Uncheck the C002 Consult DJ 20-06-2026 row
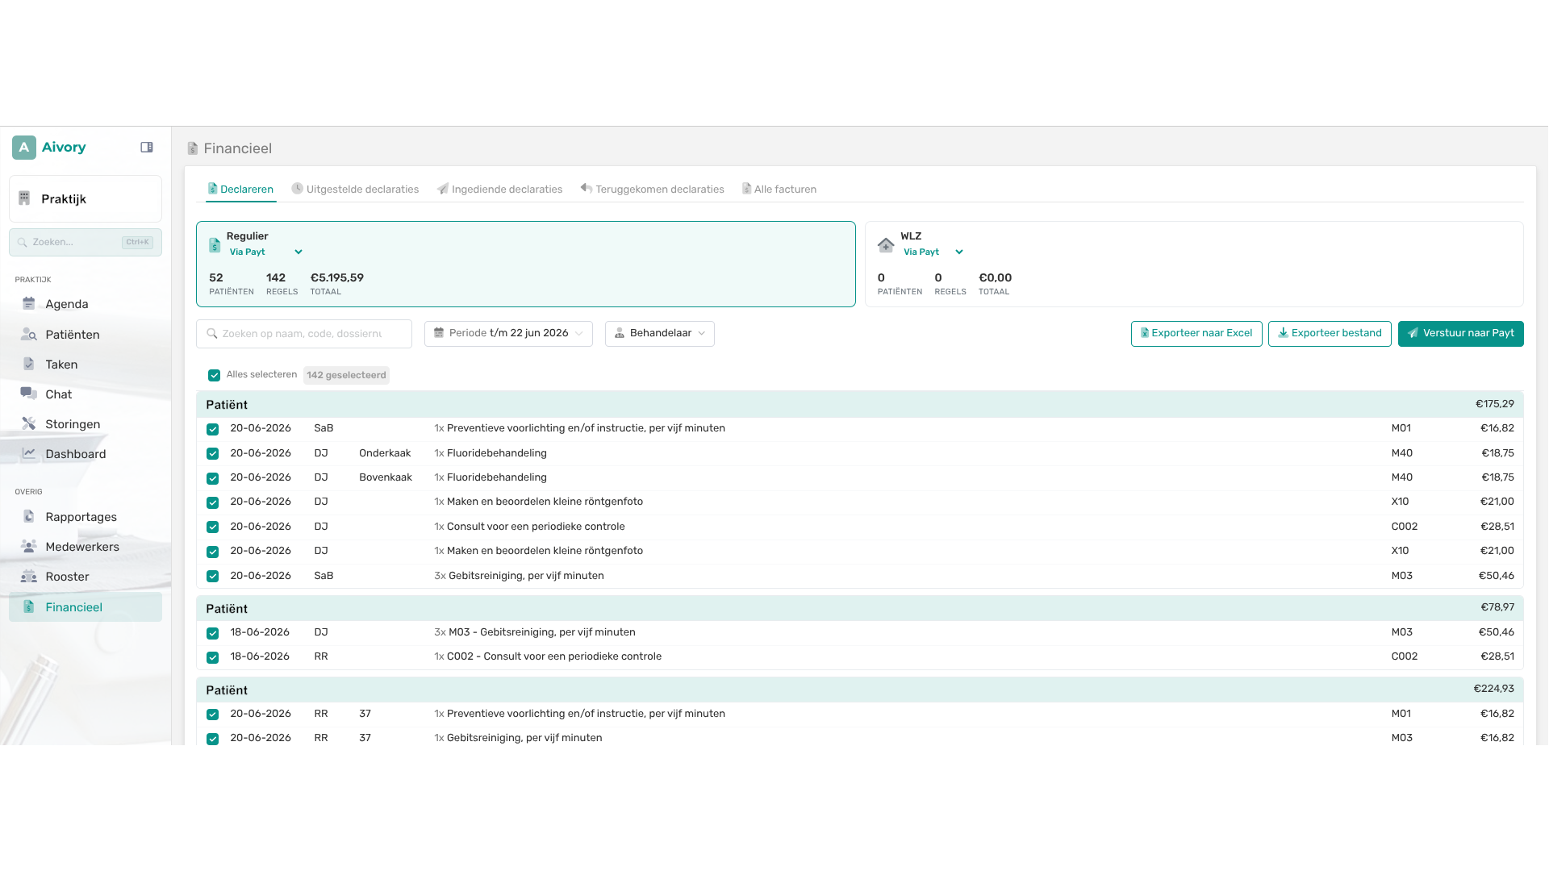The width and height of the screenshot is (1549, 871). click(x=212, y=527)
